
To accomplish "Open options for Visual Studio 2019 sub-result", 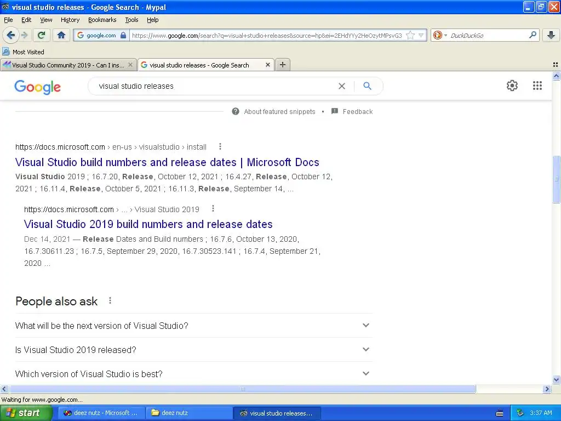I will [213, 208].
